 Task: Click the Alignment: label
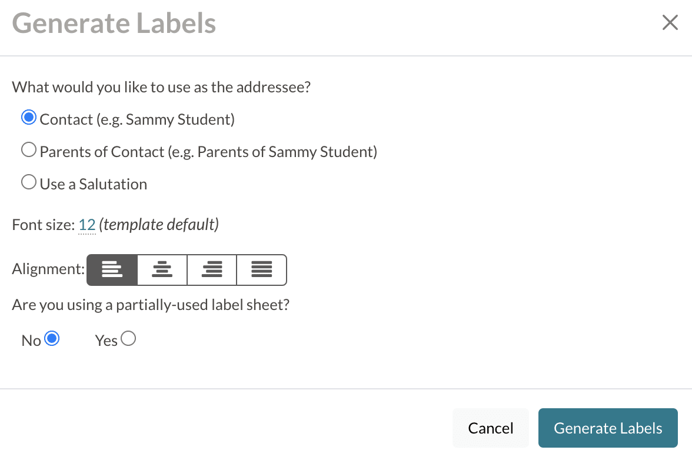(48, 269)
